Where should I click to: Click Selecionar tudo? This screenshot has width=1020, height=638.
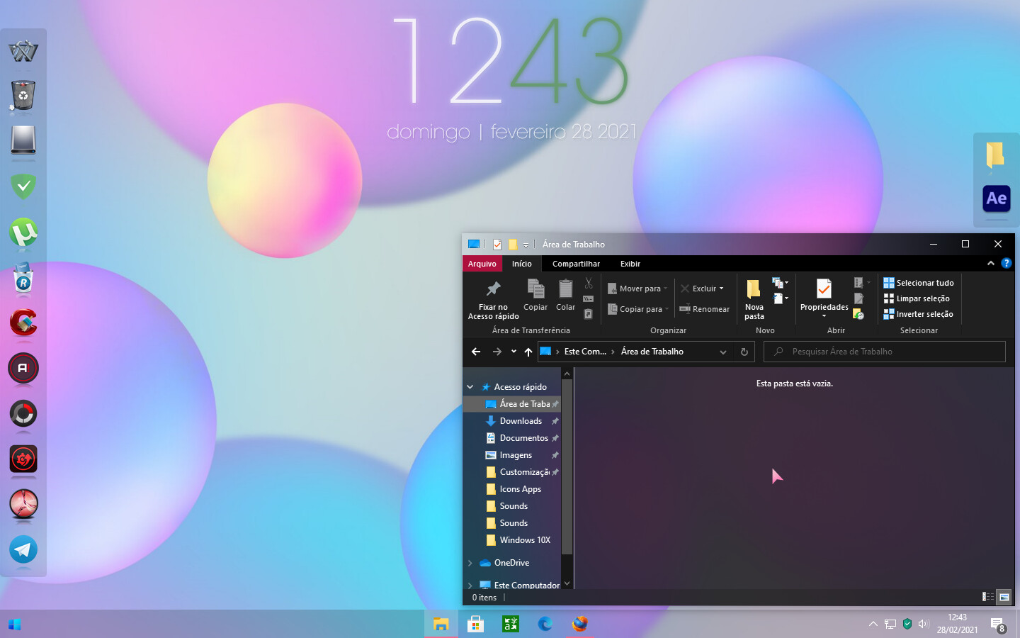(x=919, y=283)
